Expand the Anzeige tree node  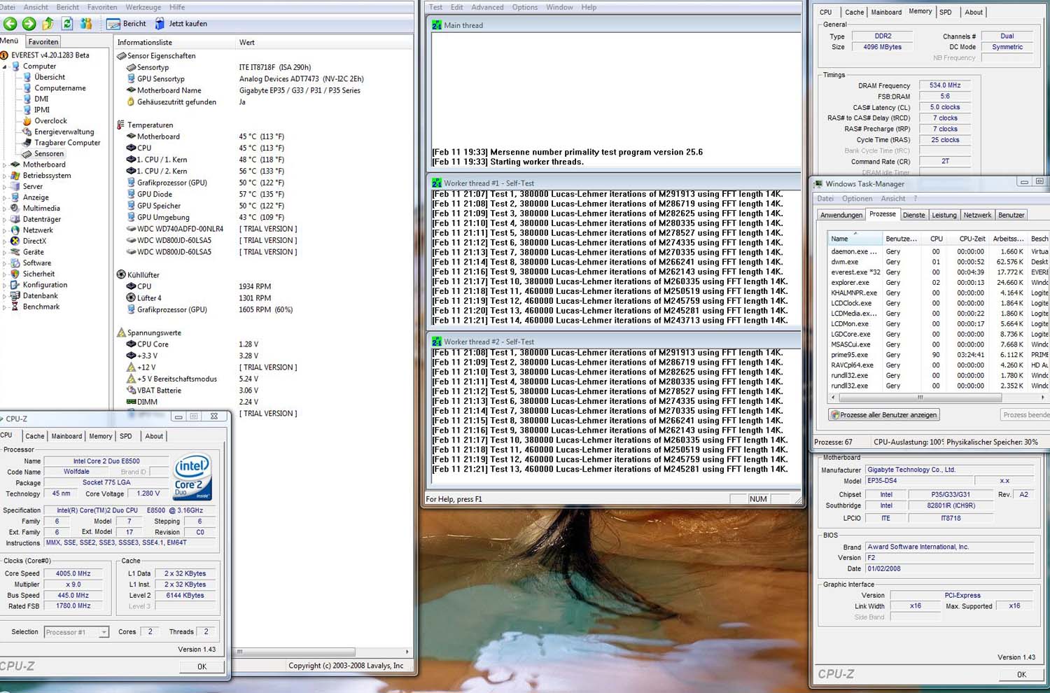pos(5,198)
